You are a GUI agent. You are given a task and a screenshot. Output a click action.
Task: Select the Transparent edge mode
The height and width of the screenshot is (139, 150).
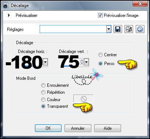click(43, 106)
